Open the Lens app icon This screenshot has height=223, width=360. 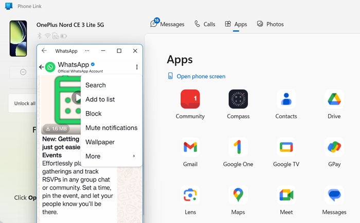click(x=190, y=195)
